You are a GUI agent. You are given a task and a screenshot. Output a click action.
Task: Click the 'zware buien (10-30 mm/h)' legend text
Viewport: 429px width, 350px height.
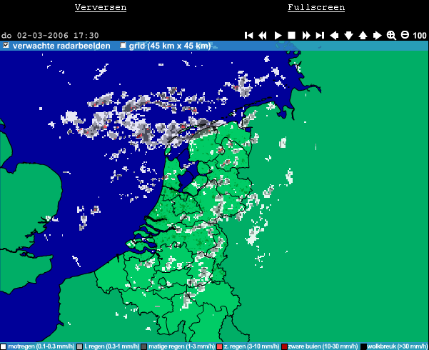point(323,346)
